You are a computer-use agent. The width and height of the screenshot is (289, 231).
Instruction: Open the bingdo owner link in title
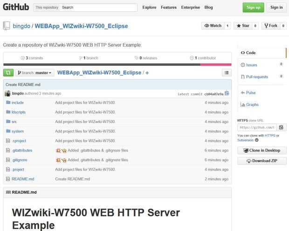(x=21, y=26)
